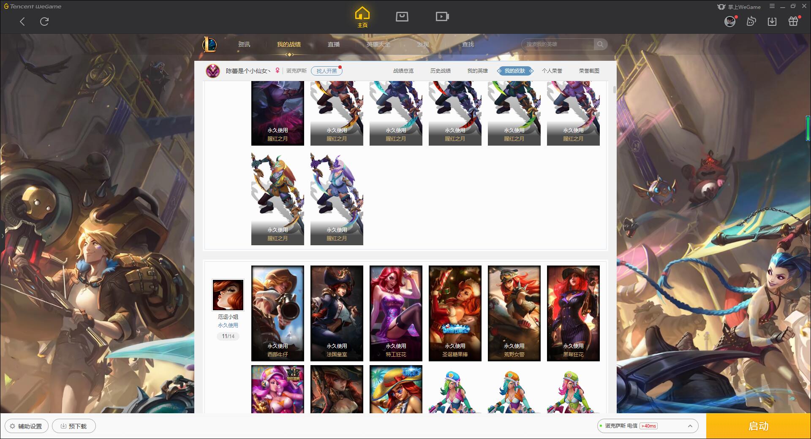Screen dimensions: 811x439
Task: Open the 圣诞糖果棒 skin card
Action: pos(455,313)
